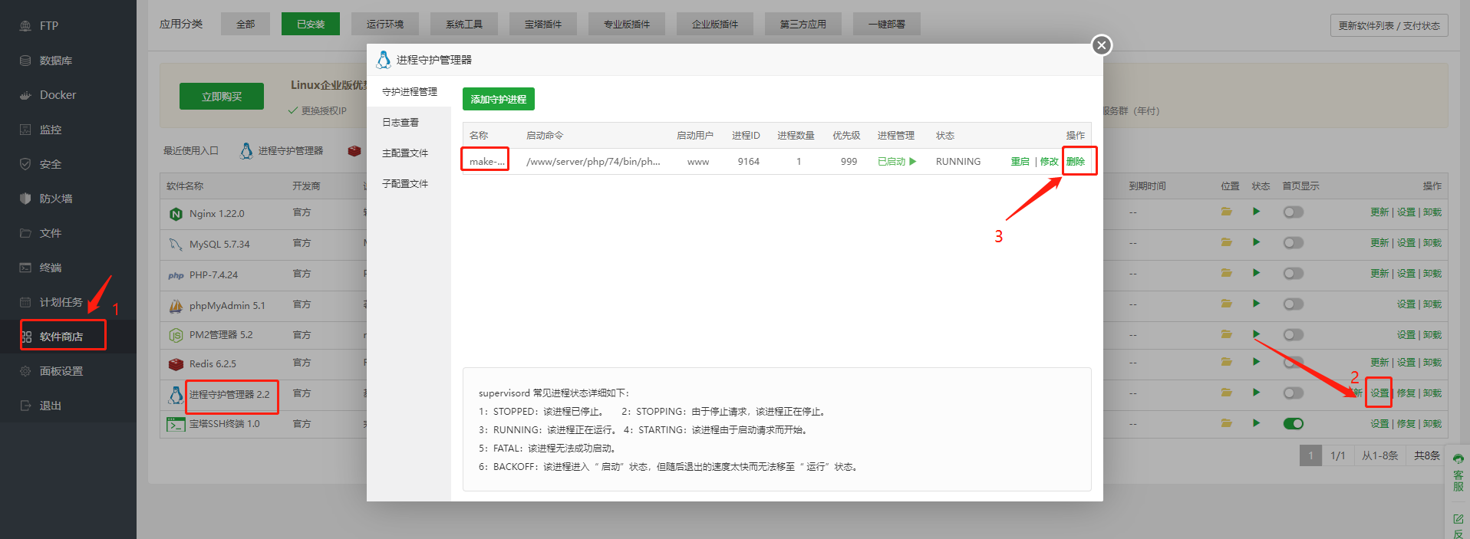Select the 系统工具 category tab
Screen dimensions: 1470x539
(464, 25)
